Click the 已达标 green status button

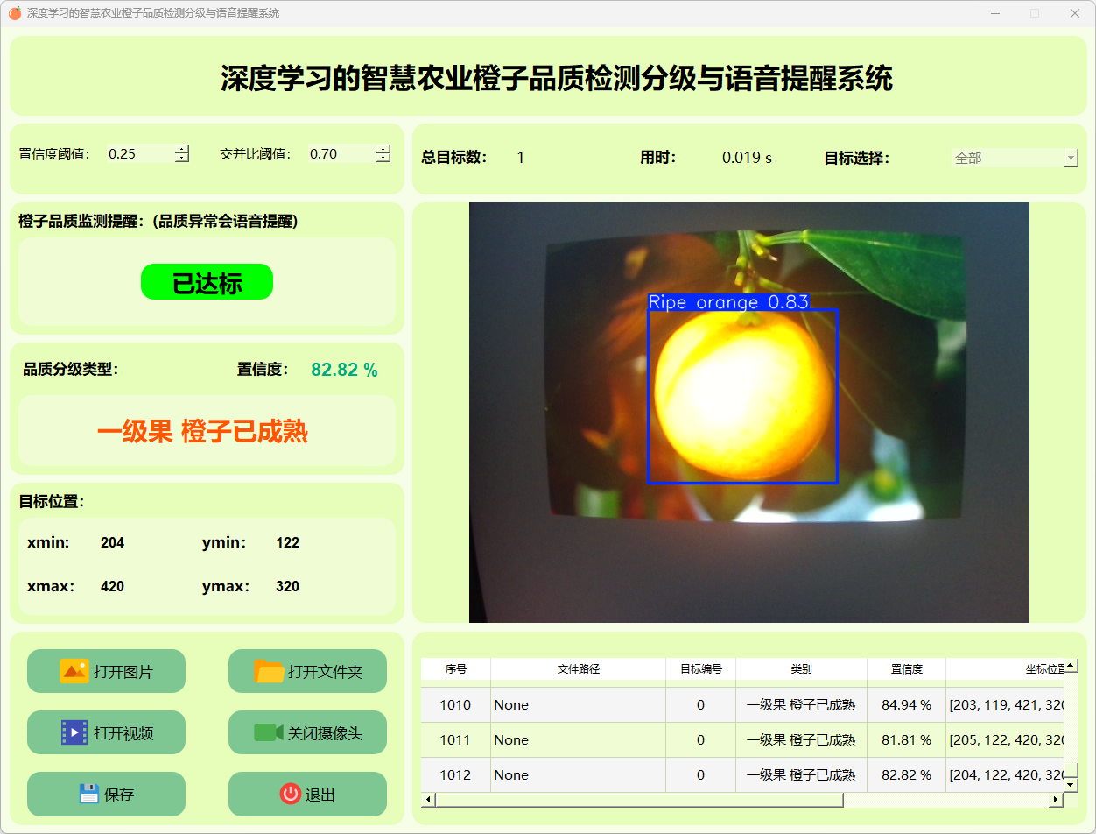(207, 282)
